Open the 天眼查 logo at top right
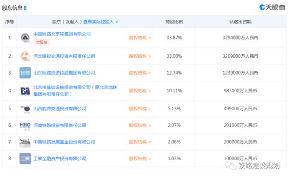Image resolution: width=289 pixels, height=178 pixels. pyautogui.click(x=273, y=7)
